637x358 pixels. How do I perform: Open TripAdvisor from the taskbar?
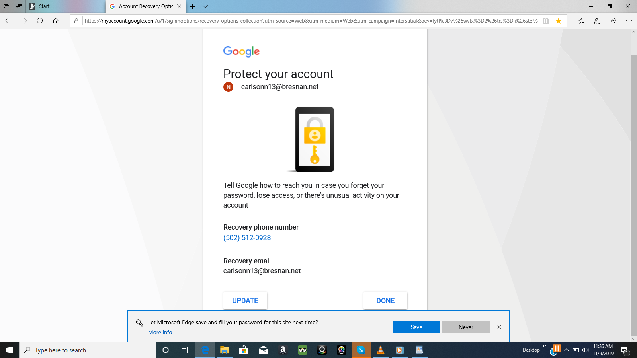[x=303, y=350]
